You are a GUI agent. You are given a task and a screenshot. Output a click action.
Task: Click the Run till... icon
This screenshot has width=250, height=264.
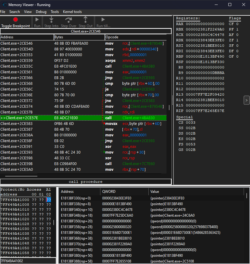pyautogui.click(x=103, y=20)
